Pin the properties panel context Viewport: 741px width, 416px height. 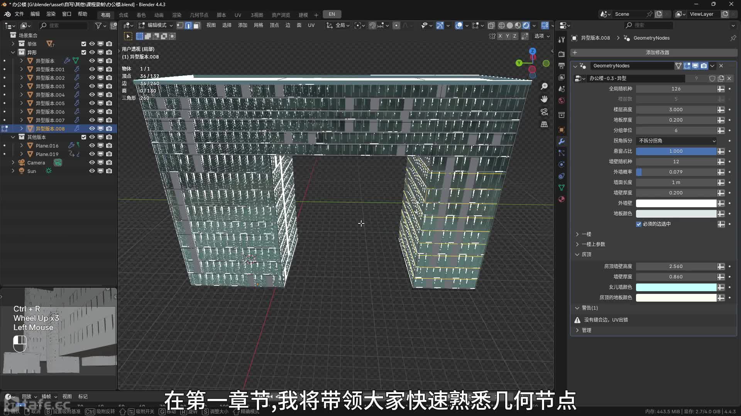pyautogui.click(x=733, y=38)
